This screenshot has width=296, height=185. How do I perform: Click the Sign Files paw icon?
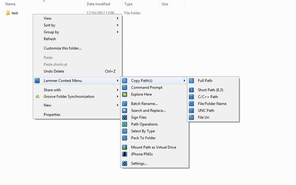(125, 117)
